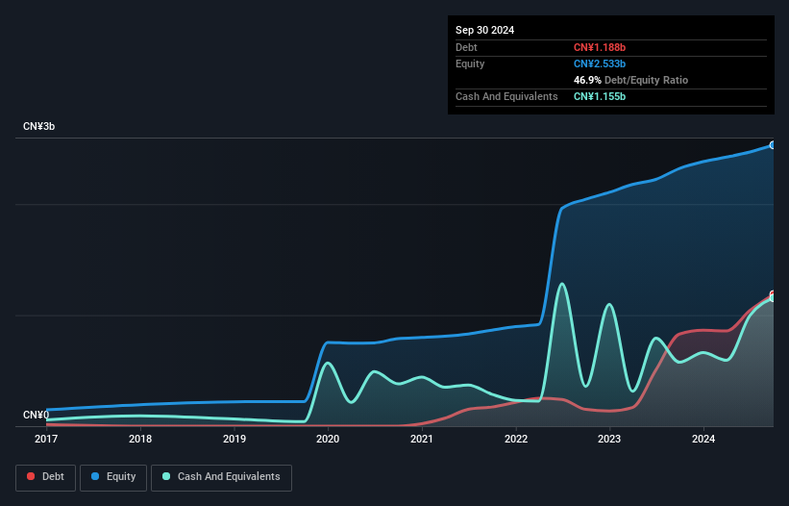This screenshot has width=789, height=506.
Task: Click the Debt row label in tooltip
Action: pyautogui.click(x=466, y=47)
